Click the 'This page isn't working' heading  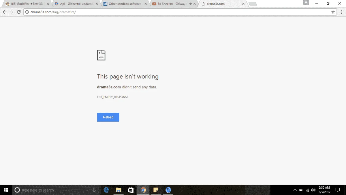click(128, 77)
